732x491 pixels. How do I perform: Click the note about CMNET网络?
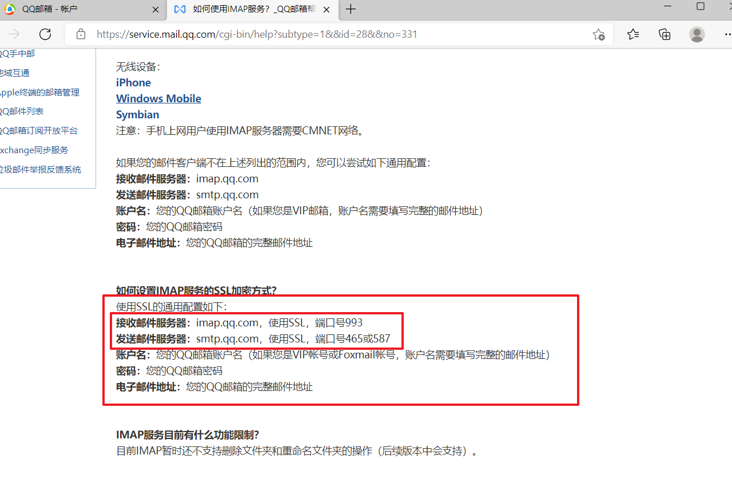coord(240,130)
